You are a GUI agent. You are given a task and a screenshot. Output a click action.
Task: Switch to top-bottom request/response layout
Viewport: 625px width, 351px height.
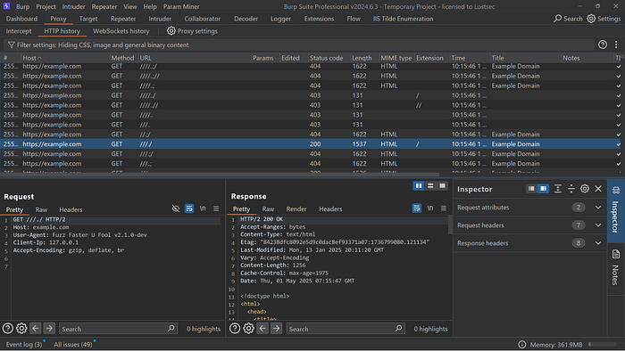(x=430, y=185)
